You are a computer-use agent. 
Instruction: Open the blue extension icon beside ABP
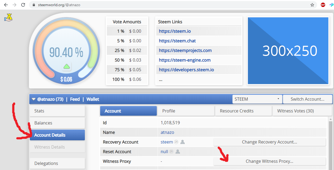coord(332,5)
